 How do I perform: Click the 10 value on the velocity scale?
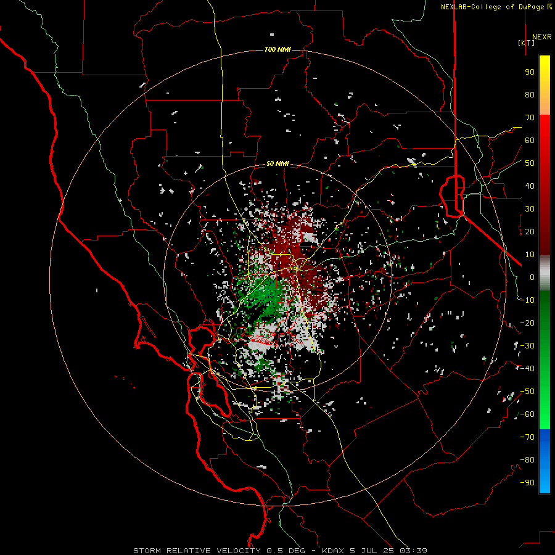click(x=530, y=255)
